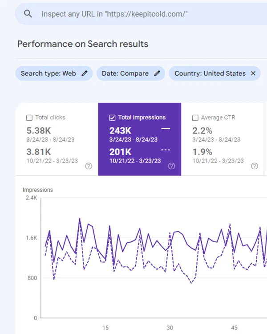Click the 243K impressions value
This screenshot has width=267, height=334.
(x=120, y=130)
